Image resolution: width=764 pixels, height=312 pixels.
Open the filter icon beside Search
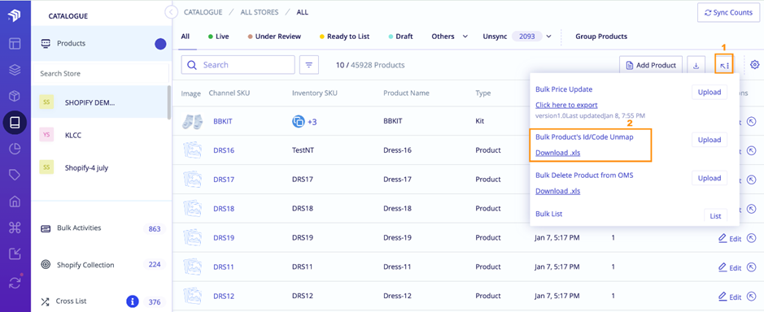point(309,65)
